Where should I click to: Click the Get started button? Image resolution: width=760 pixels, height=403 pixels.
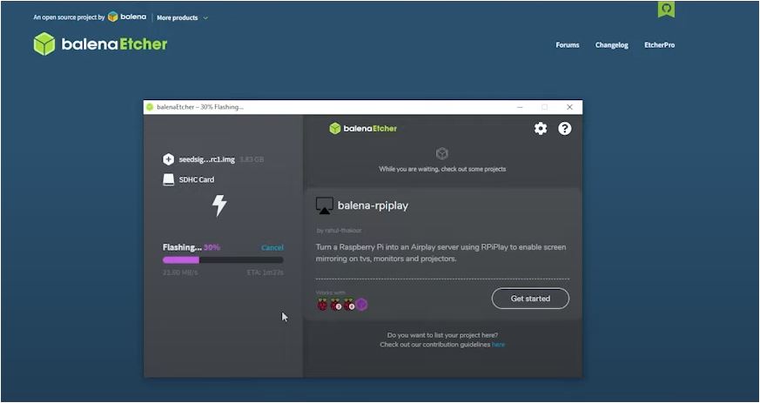coord(530,299)
